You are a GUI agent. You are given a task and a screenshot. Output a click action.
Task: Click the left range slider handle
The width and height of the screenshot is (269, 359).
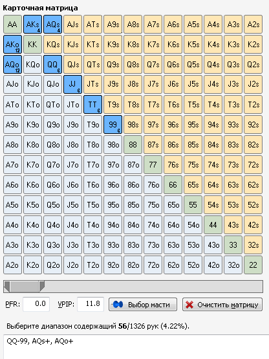point(7,287)
